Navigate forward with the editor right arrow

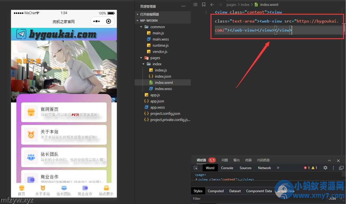point(220,5)
